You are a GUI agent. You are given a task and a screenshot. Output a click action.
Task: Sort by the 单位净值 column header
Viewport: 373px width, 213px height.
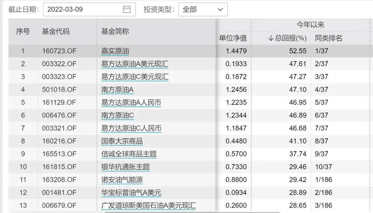pos(233,38)
